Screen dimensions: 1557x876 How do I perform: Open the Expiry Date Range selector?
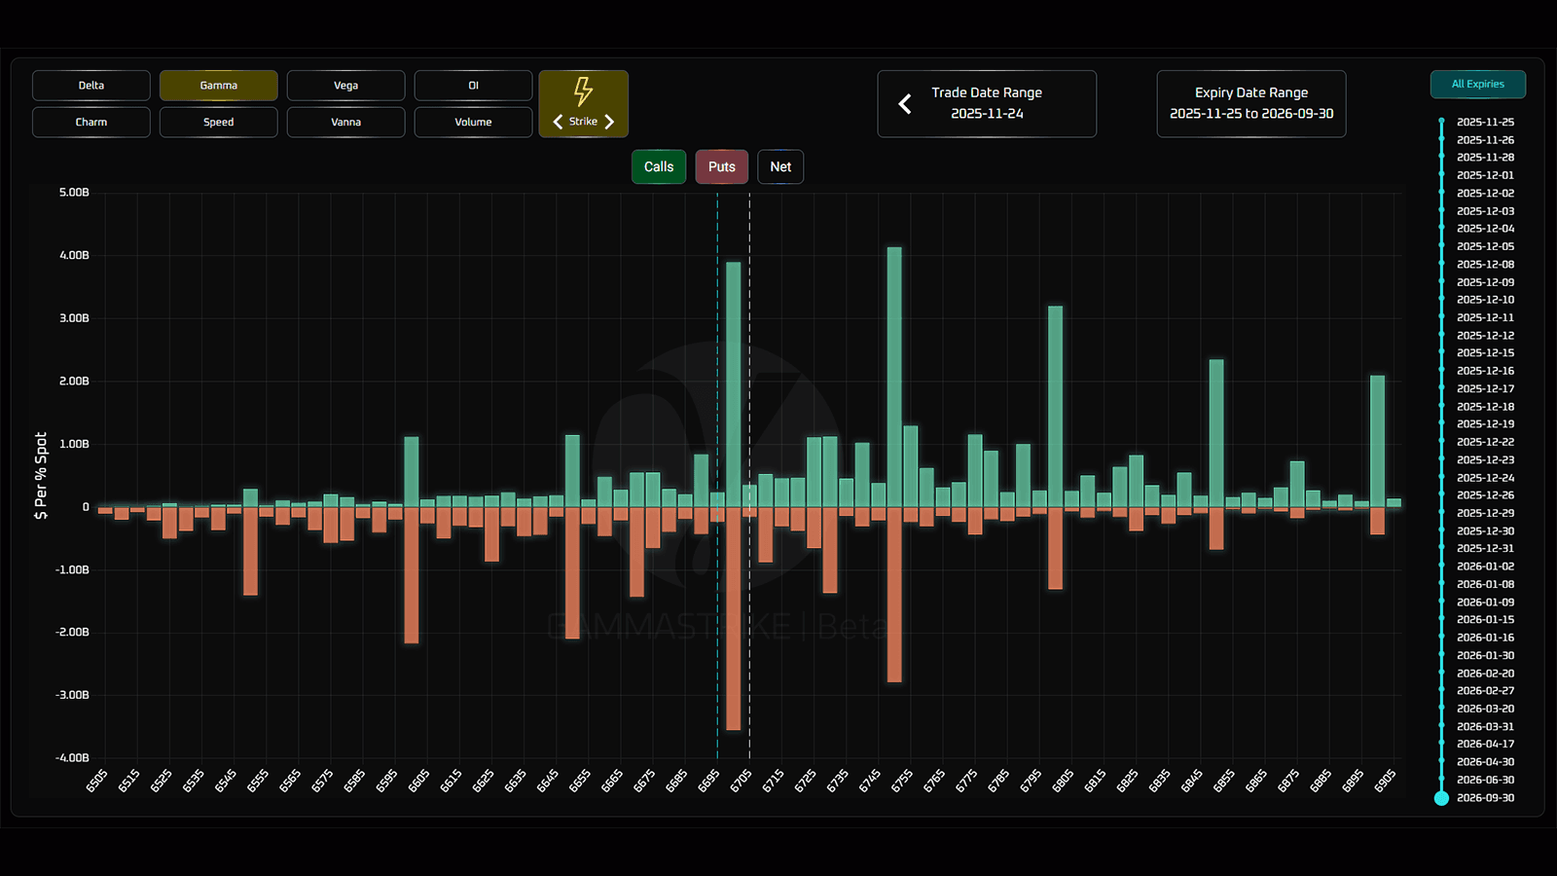[x=1250, y=104]
